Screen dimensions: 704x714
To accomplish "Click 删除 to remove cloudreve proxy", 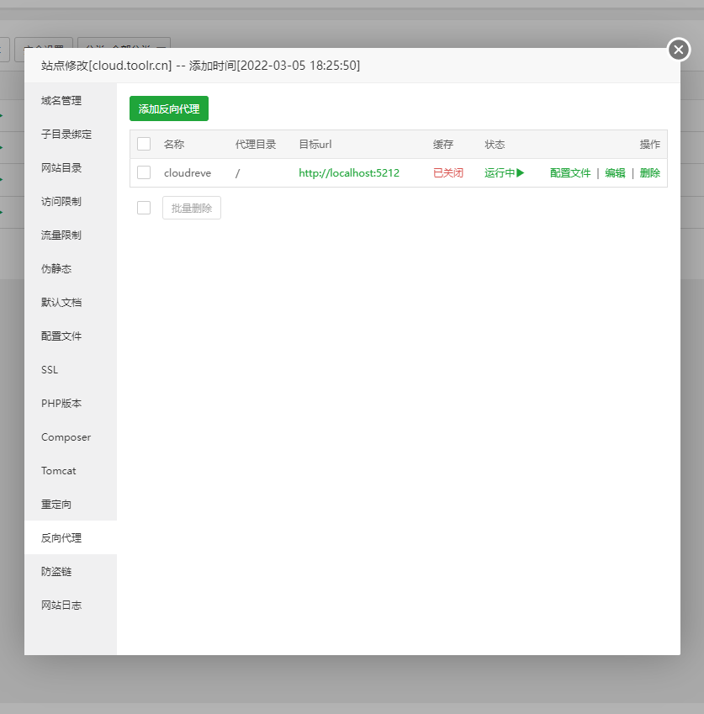I will 650,173.
